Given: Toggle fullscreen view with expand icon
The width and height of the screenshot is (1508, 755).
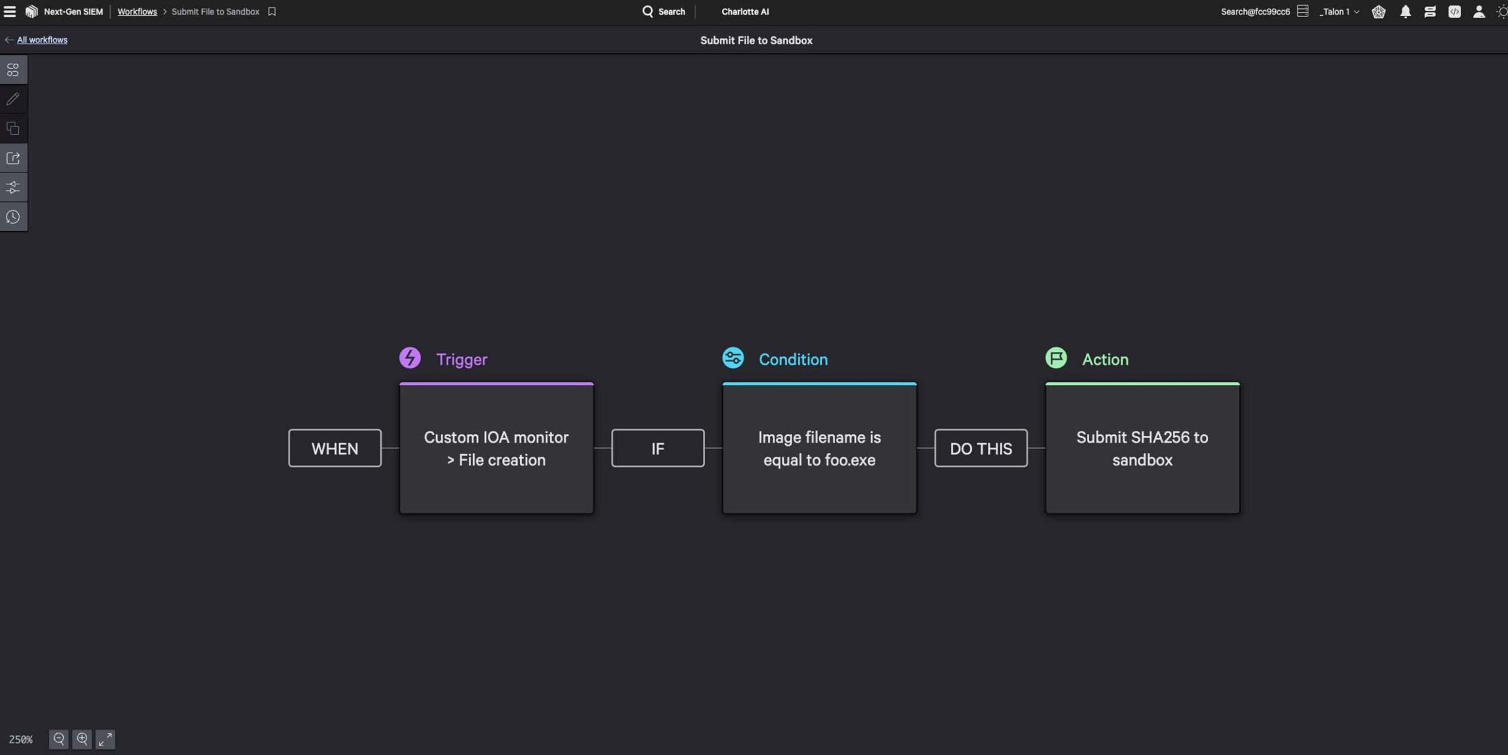Looking at the screenshot, I should [x=105, y=739].
